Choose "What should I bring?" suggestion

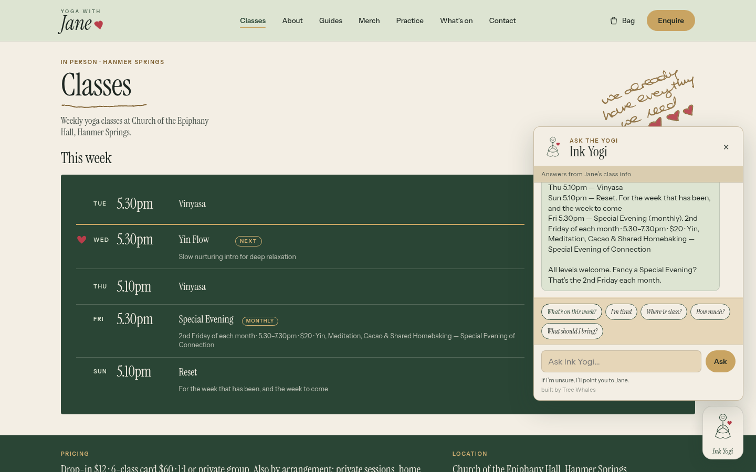[572, 331]
